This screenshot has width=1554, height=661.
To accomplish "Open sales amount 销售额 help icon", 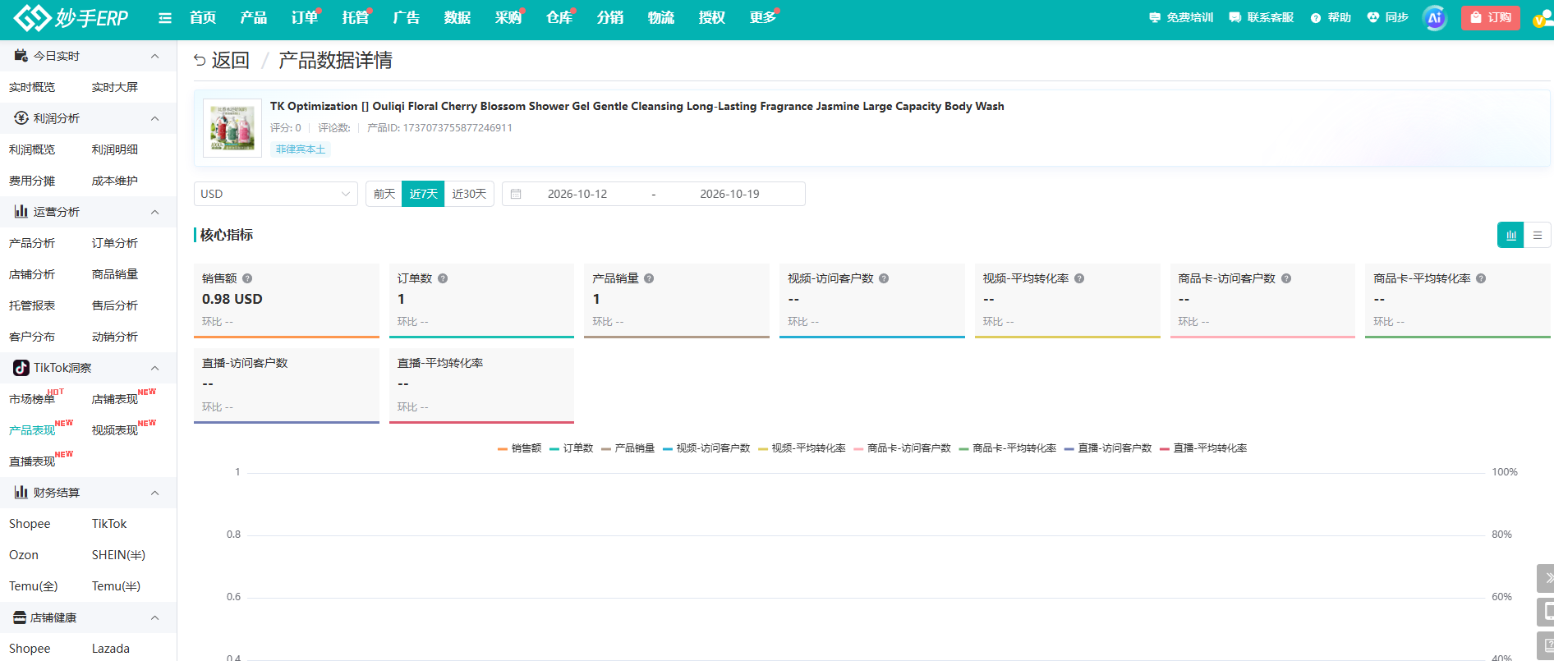I will click(x=247, y=278).
